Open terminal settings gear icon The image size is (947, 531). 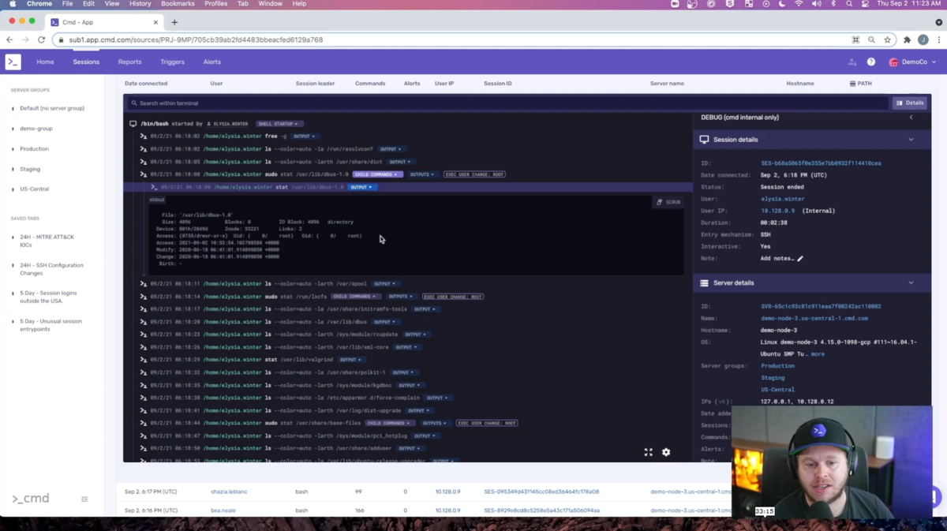coord(666,452)
